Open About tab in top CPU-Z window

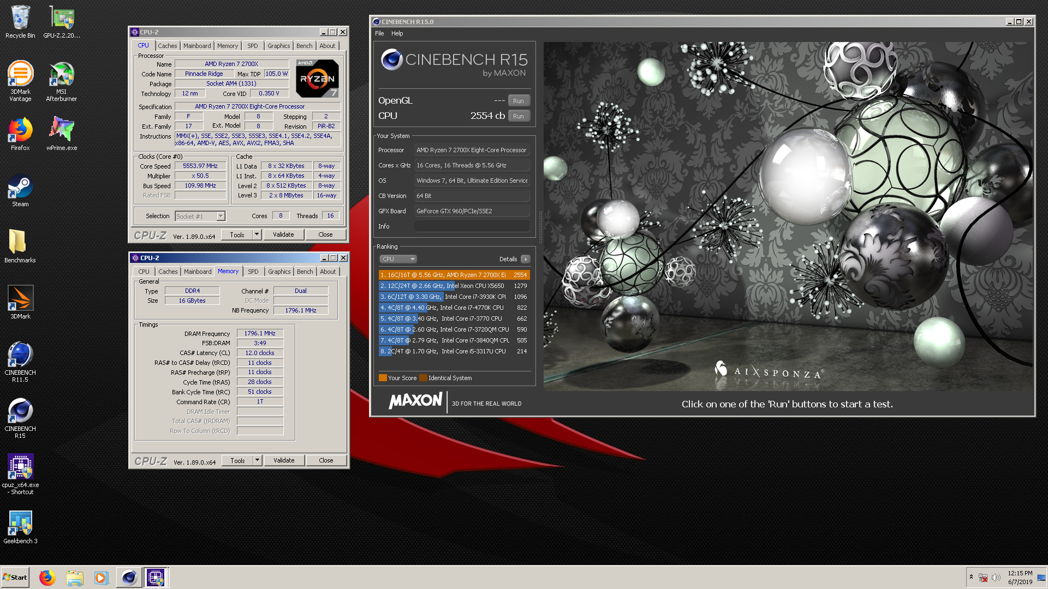click(x=327, y=46)
